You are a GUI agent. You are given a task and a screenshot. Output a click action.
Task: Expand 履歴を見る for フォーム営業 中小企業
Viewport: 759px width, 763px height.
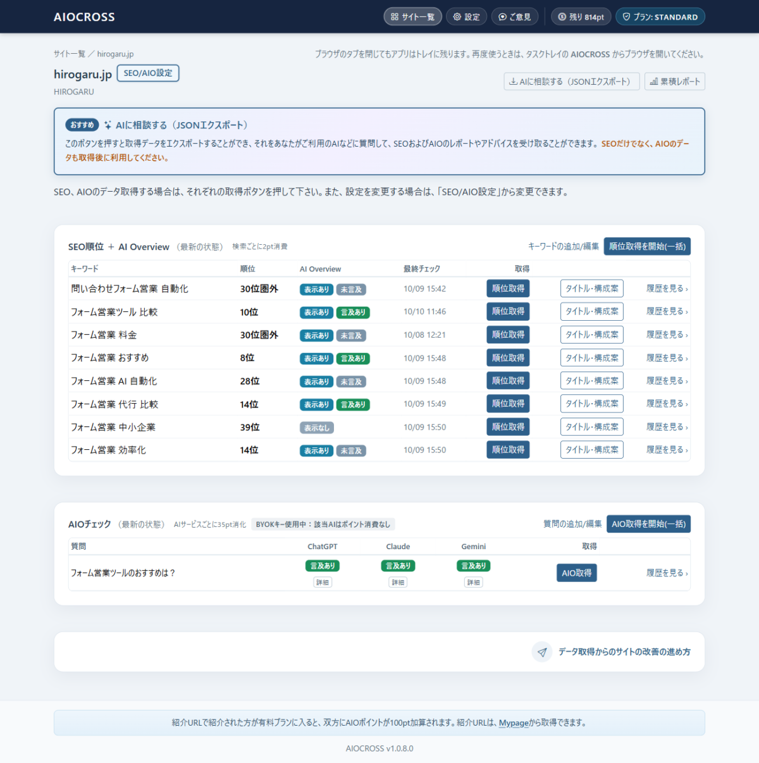pos(667,427)
